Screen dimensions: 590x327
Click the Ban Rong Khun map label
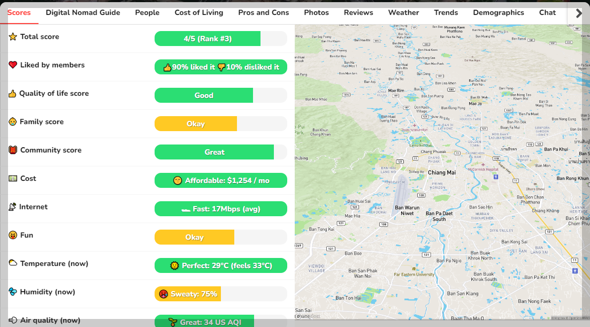click(572, 178)
